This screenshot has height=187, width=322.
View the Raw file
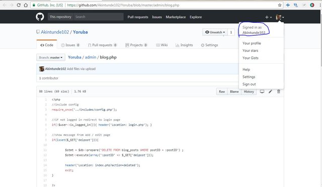(222, 91)
